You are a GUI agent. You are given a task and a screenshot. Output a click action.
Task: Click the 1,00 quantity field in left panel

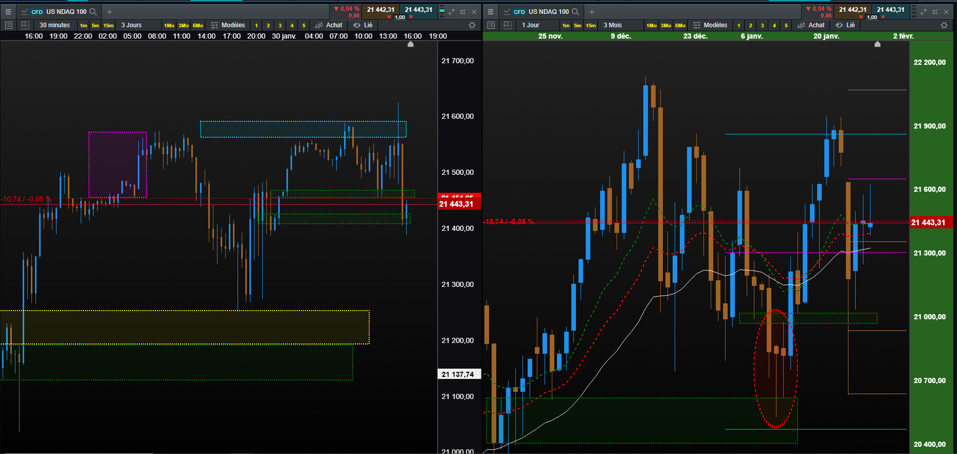[400, 17]
